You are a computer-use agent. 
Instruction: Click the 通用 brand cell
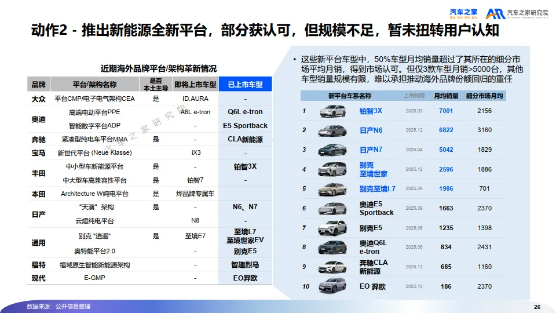(x=39, y=243)
